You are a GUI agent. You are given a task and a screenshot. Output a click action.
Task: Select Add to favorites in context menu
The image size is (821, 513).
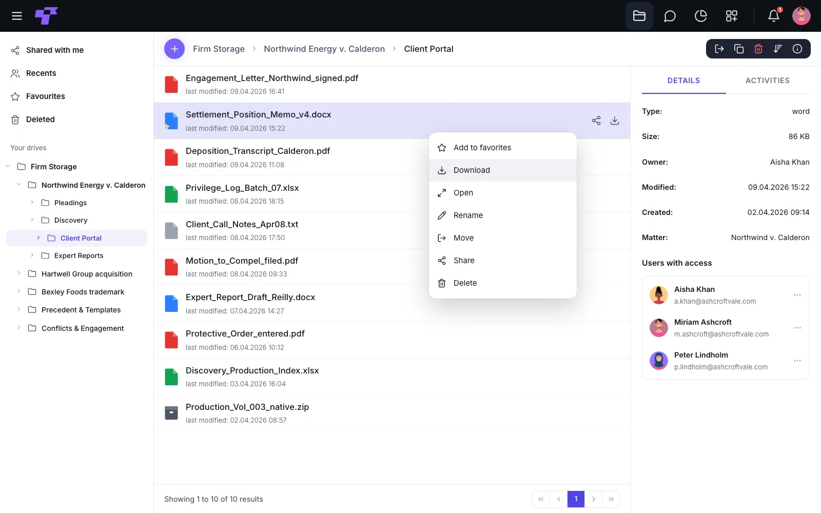pyautogui.click(x=503, y=148)
